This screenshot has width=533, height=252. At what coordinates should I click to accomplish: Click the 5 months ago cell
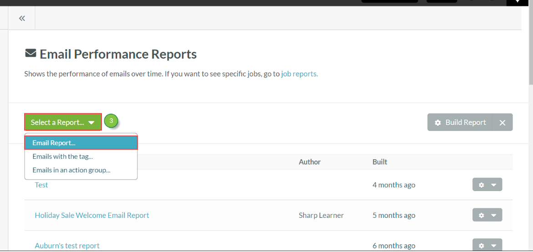coord(394,215)
